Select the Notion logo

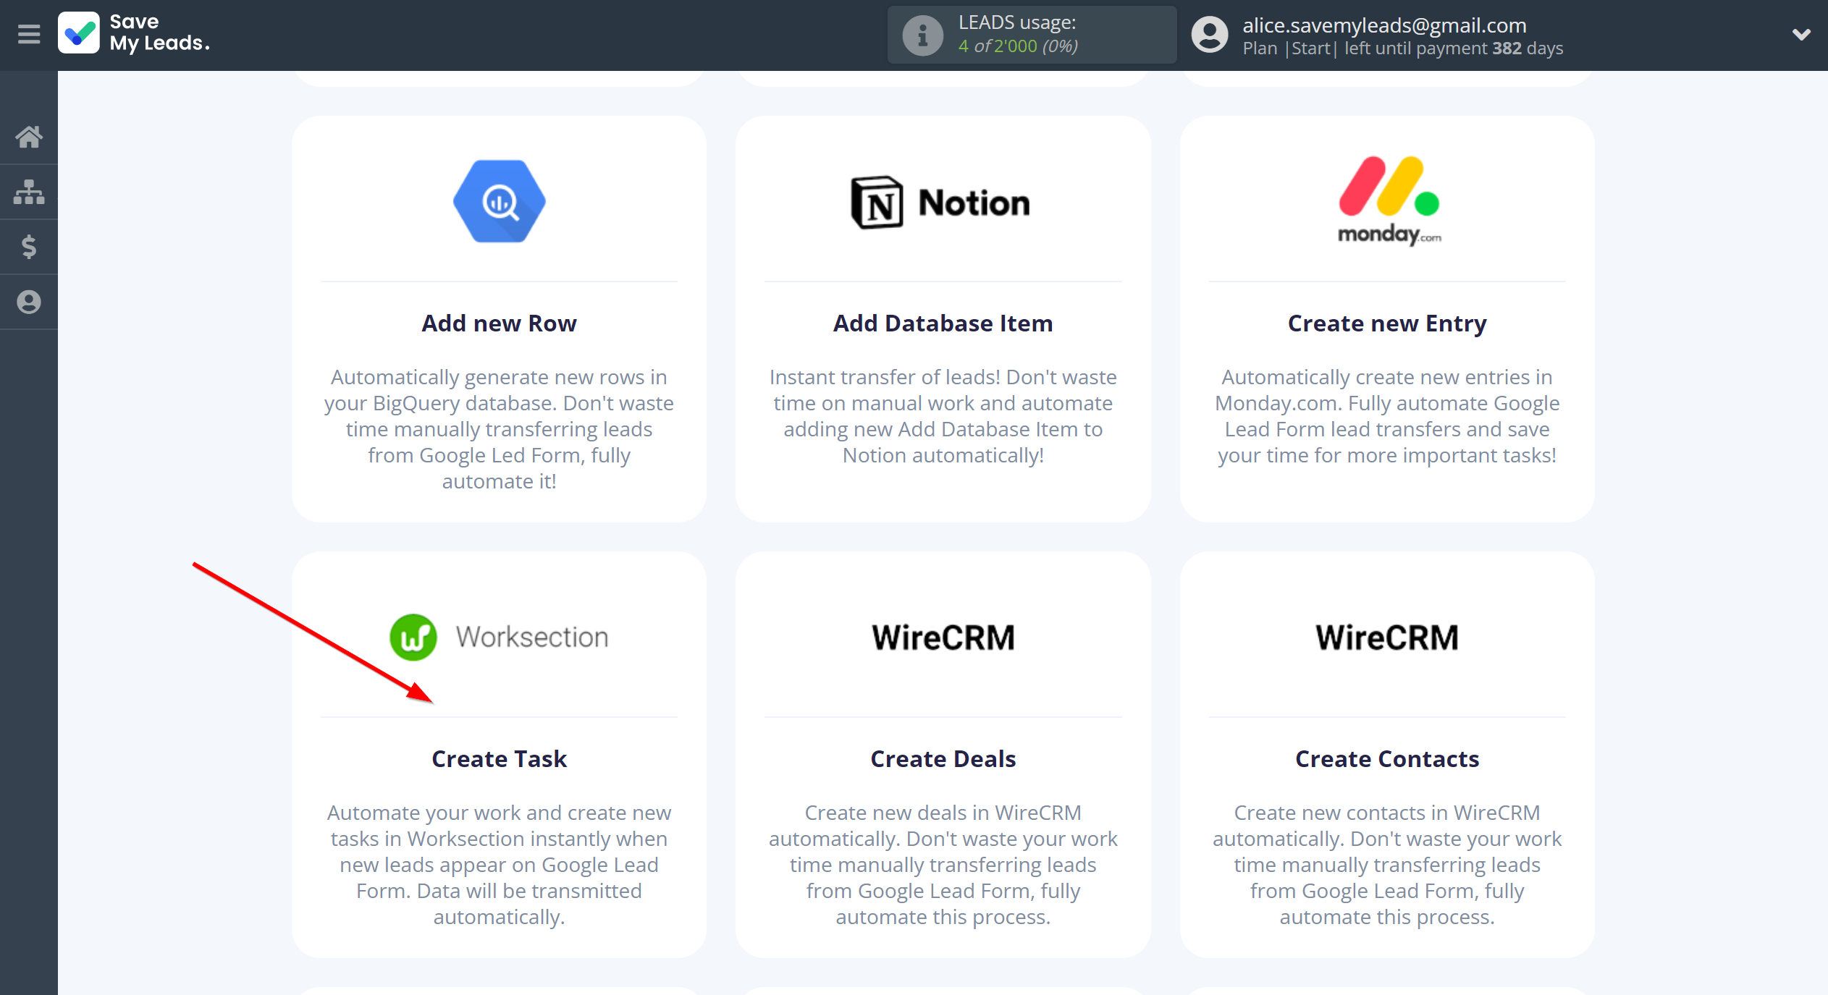tap(940, 203)
